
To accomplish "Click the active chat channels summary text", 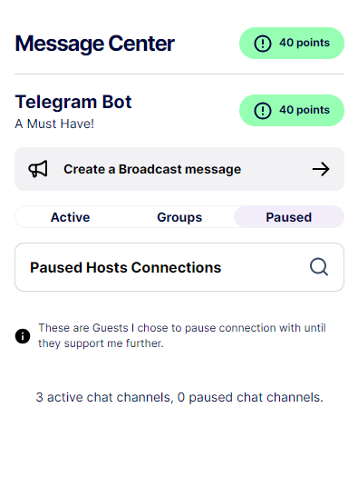I will click(179, 397).
